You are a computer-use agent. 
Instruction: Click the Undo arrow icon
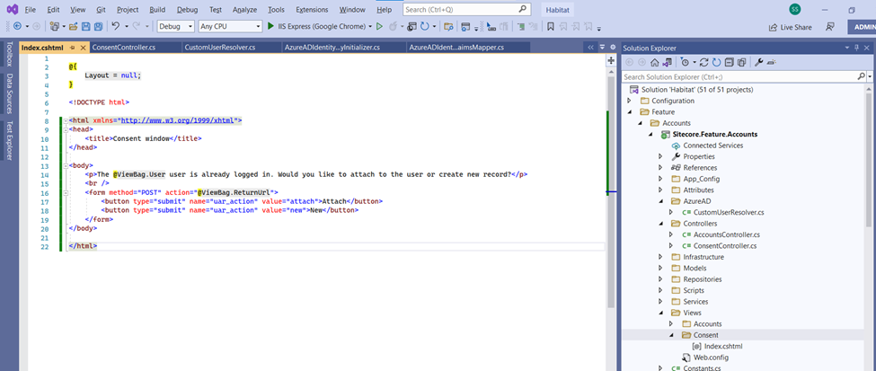tap(115, 26)
